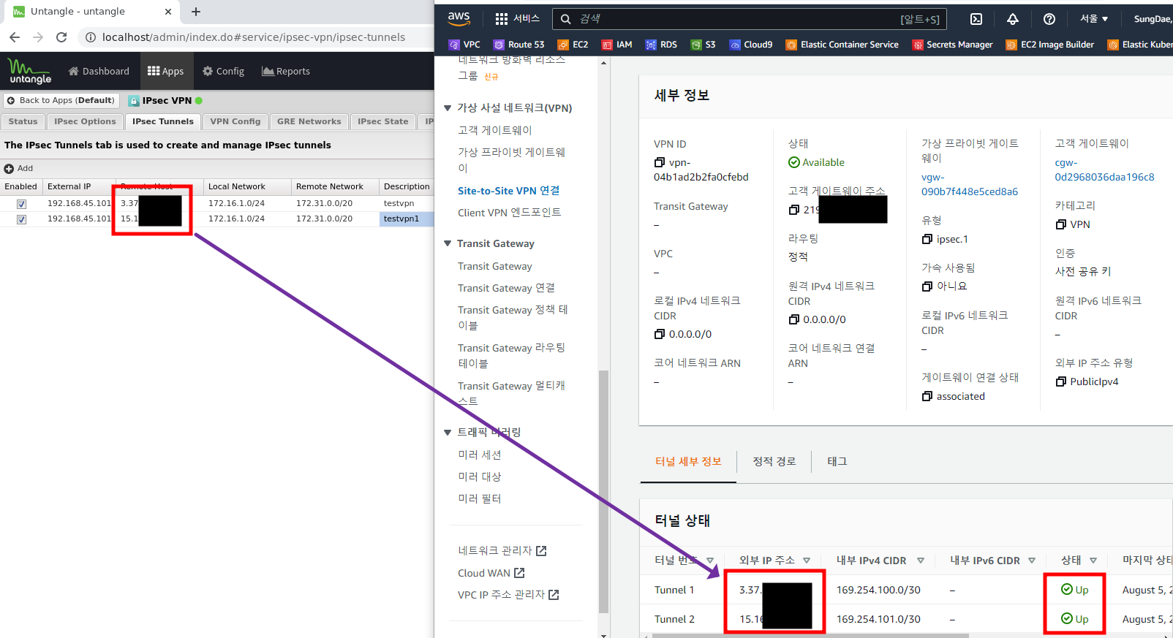Open the Secrets Manager shortcut

[x=952, y=45]
